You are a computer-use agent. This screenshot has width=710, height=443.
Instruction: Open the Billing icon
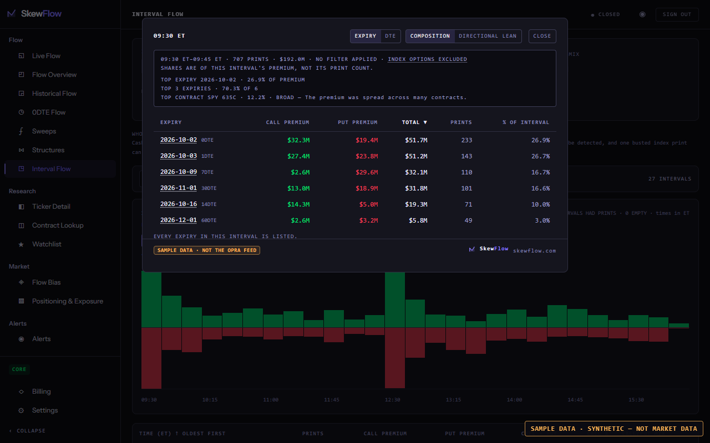tap(21, 392)
